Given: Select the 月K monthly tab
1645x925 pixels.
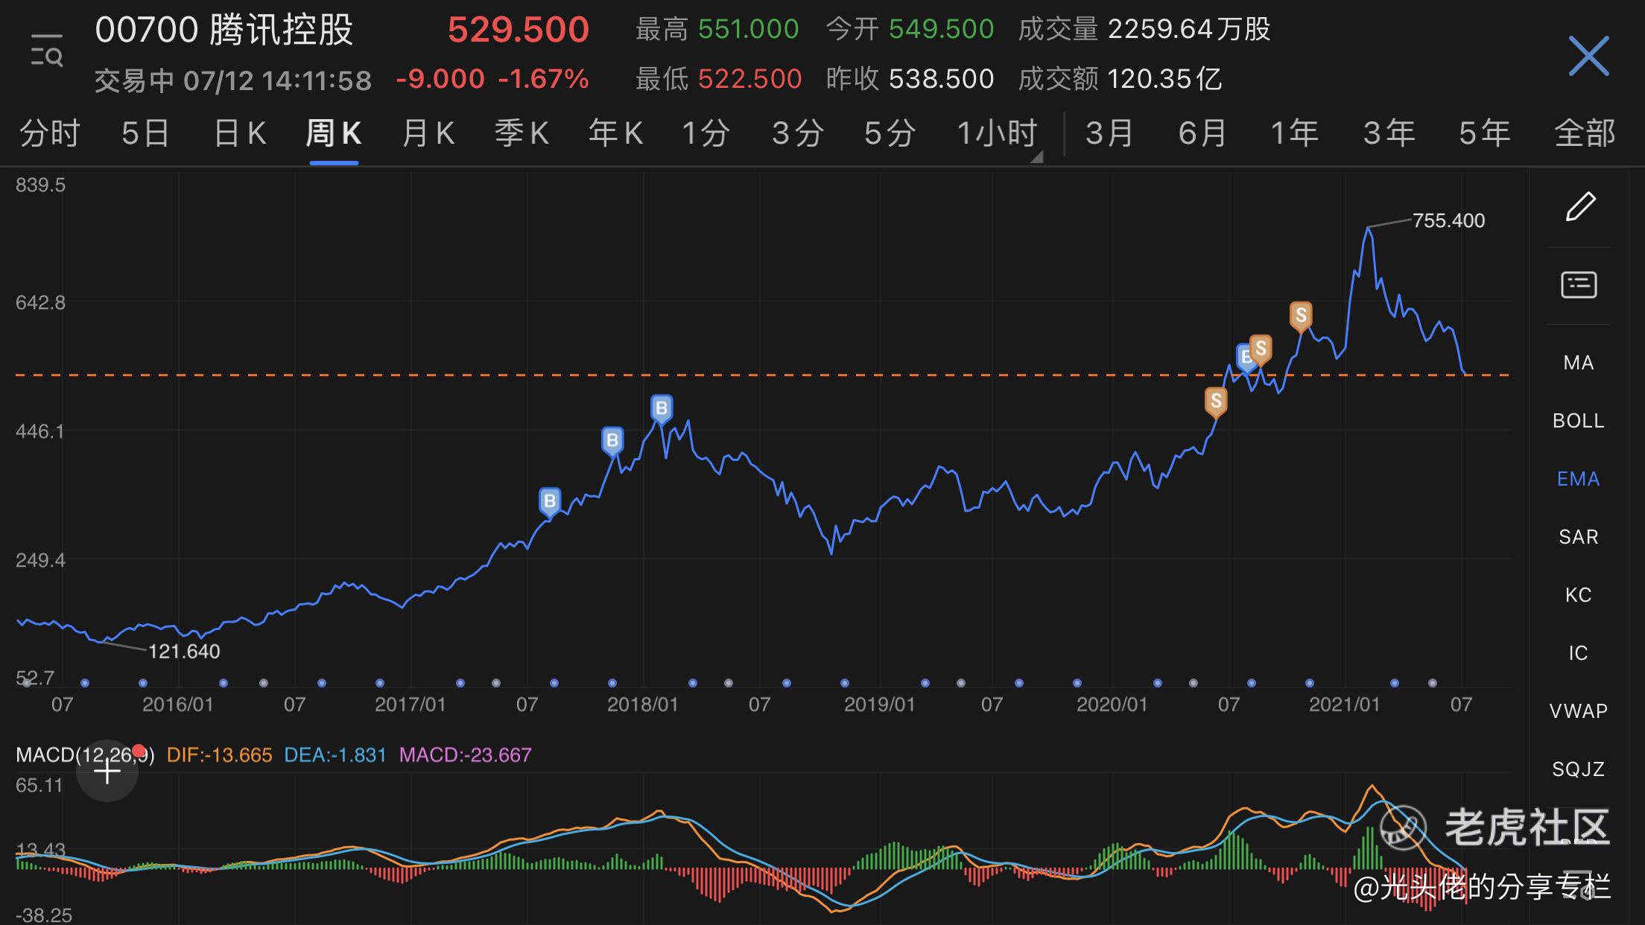Looking at the screenshot, I should pos(428,133).
